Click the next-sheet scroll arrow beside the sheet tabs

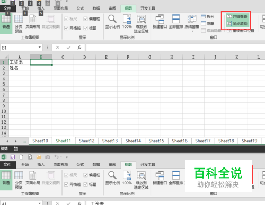(16, 141)
